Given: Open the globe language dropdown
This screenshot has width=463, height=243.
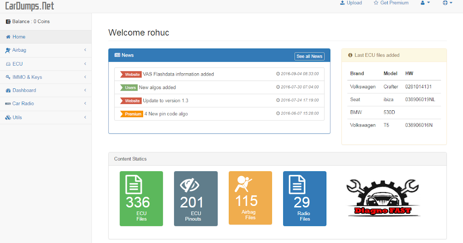Looking at the screenshot, I should click(x=448, y=3).
